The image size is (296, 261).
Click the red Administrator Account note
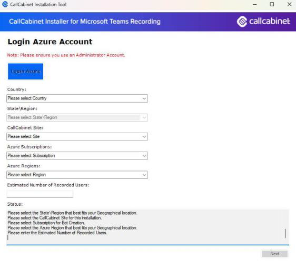click(66, 55)
